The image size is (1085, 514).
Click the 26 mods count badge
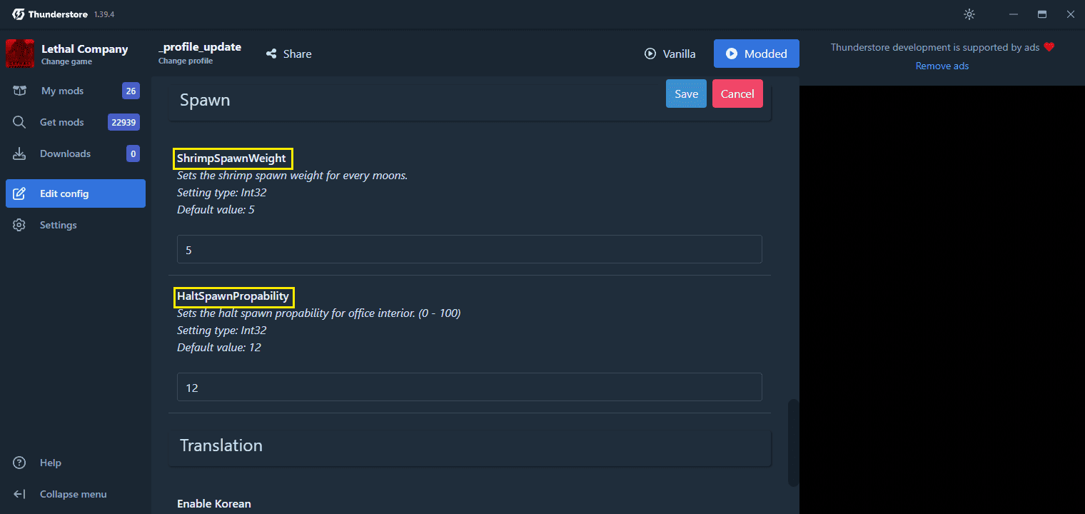pos(131,91)
